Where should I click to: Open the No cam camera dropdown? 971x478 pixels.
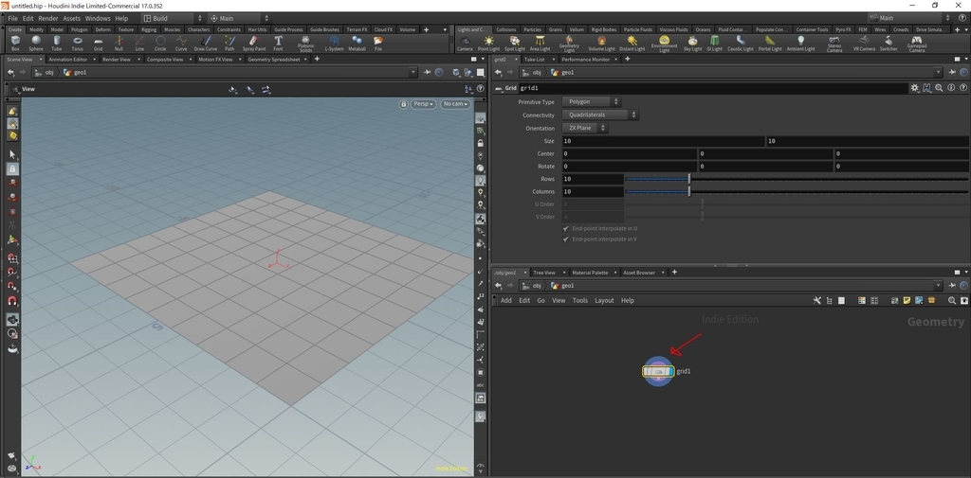455,104
